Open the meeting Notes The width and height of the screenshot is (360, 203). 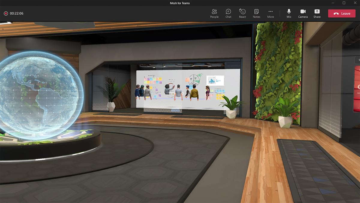pyautogui.click(x=256, y=13)
